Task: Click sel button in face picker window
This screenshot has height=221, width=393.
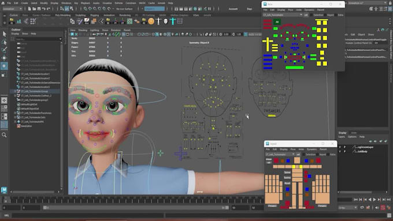Action: coord(306,15)
